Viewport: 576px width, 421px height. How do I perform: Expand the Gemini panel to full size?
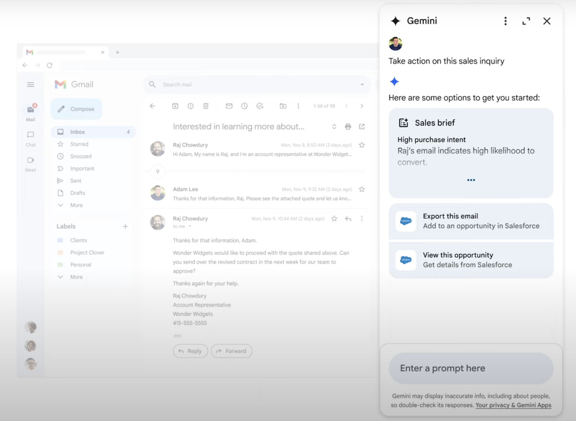[526, 21]
